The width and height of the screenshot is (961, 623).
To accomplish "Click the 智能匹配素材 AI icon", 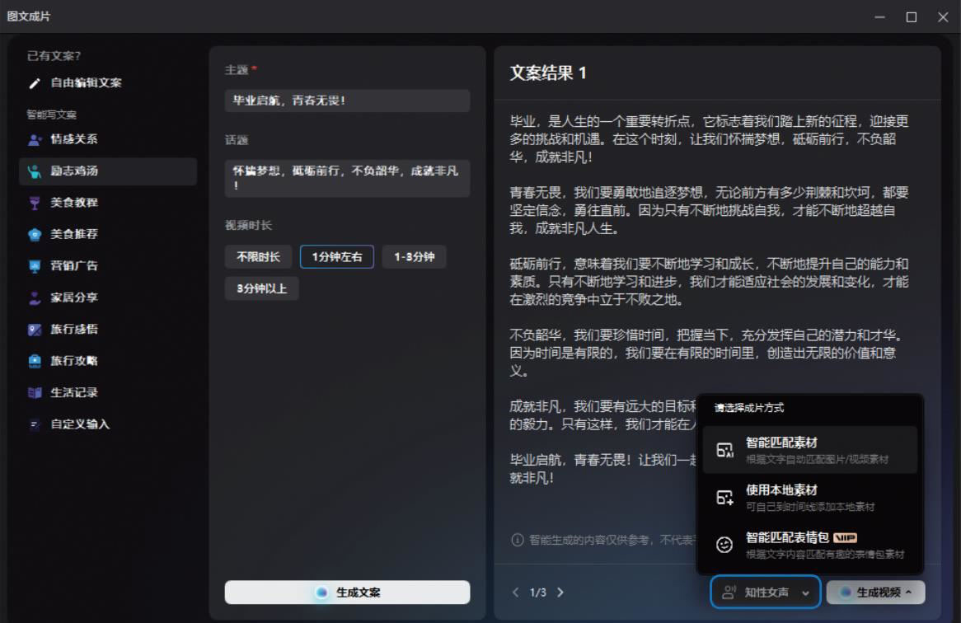I will (724, 450).
